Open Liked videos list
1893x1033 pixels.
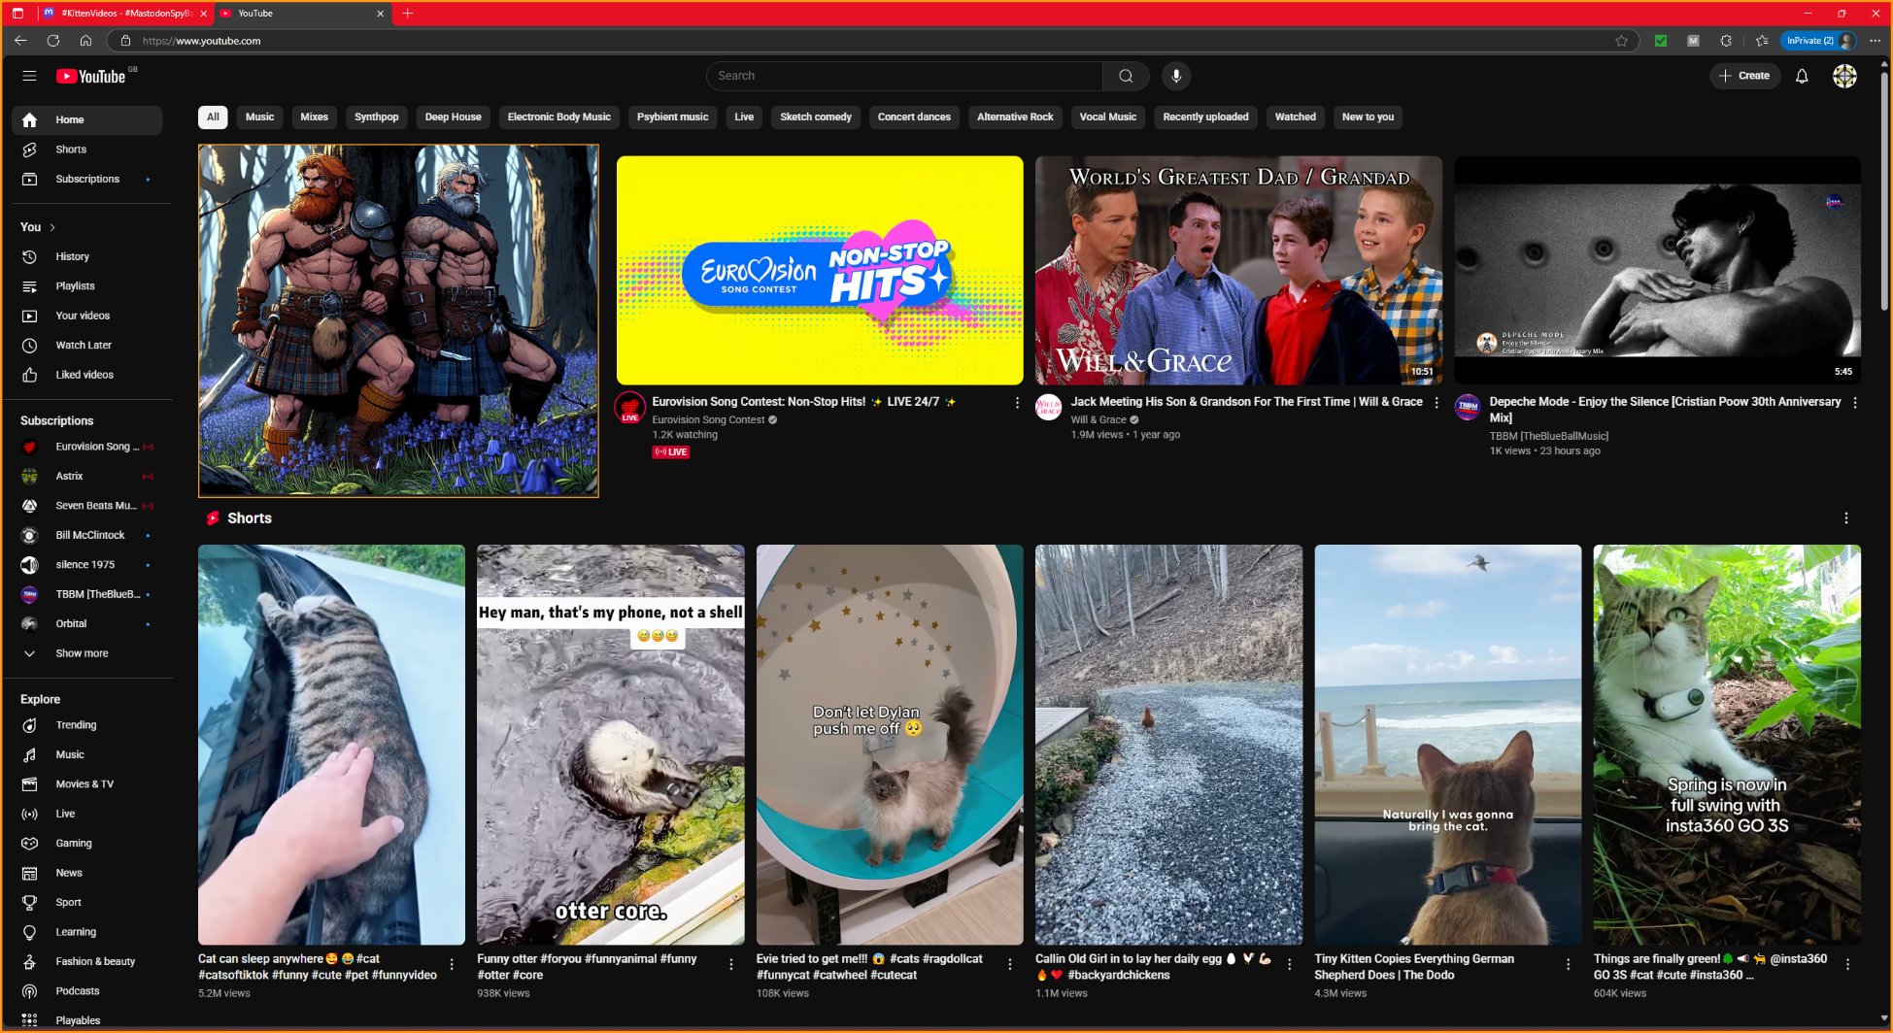tap(86, 375)
